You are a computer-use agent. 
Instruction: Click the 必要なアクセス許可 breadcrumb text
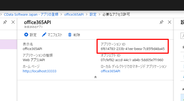coord(116,14)
